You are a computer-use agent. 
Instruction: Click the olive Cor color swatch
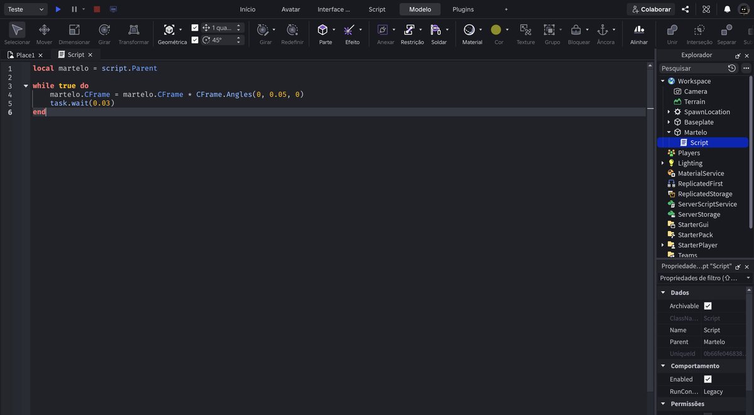click(496, 30)
